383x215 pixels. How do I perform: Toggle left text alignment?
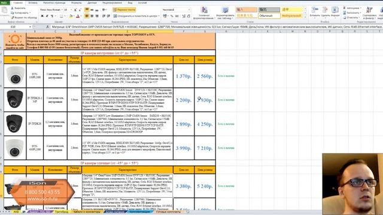pos(87,16)
